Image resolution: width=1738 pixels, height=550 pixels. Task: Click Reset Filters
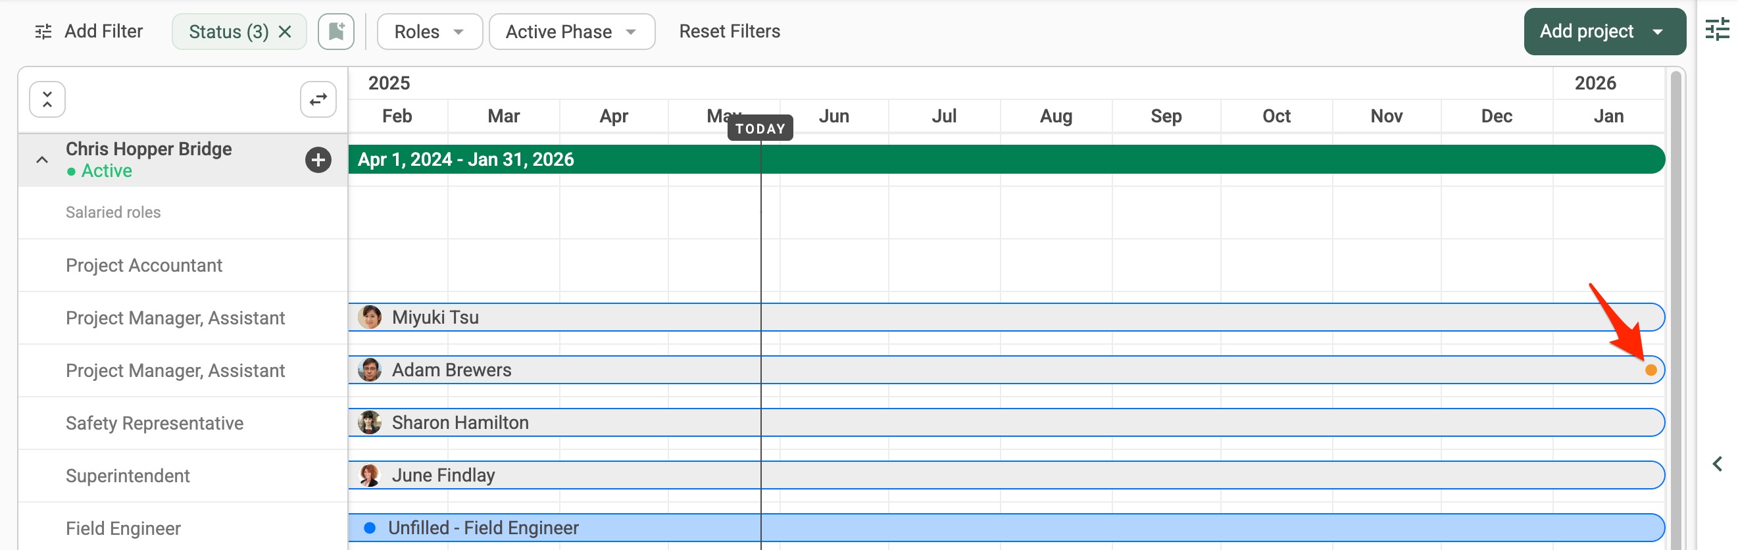tap(730, 32)
